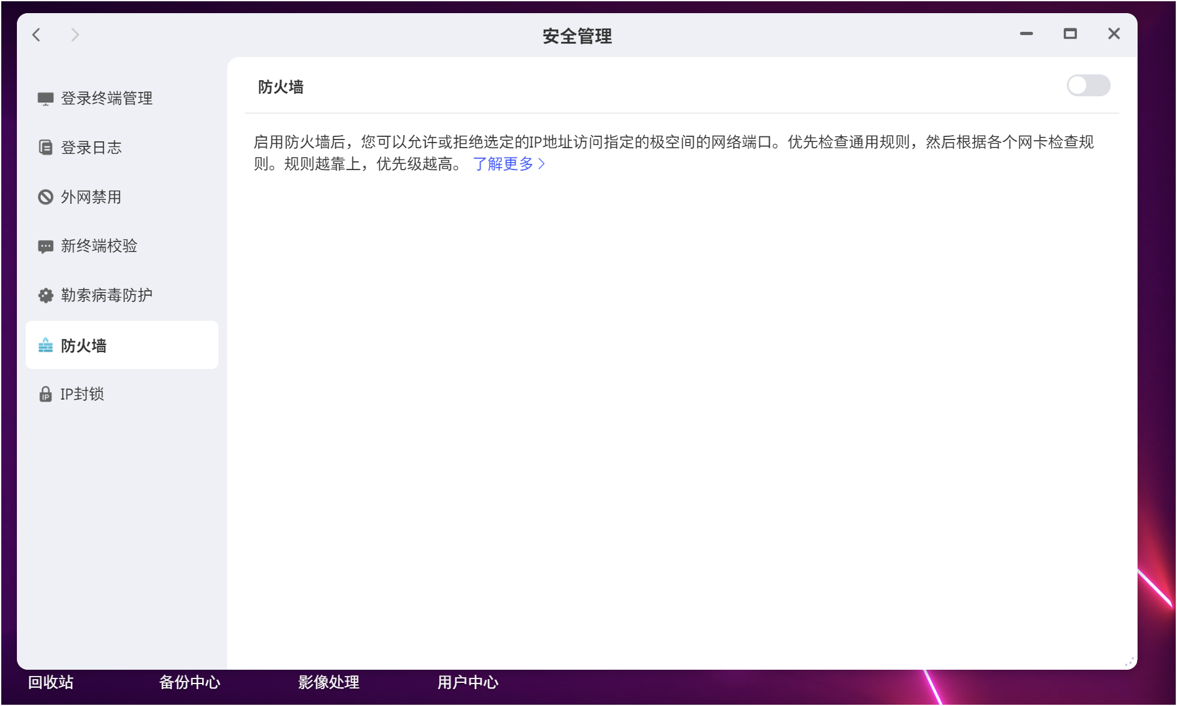Close the 安全管理 window
Image resolution: width=1177 pixels, height=706 pixels.
point(1114,34)
